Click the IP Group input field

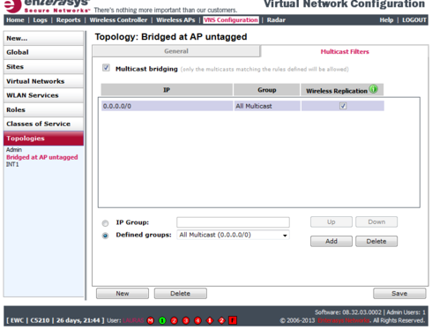coord(233,222)
